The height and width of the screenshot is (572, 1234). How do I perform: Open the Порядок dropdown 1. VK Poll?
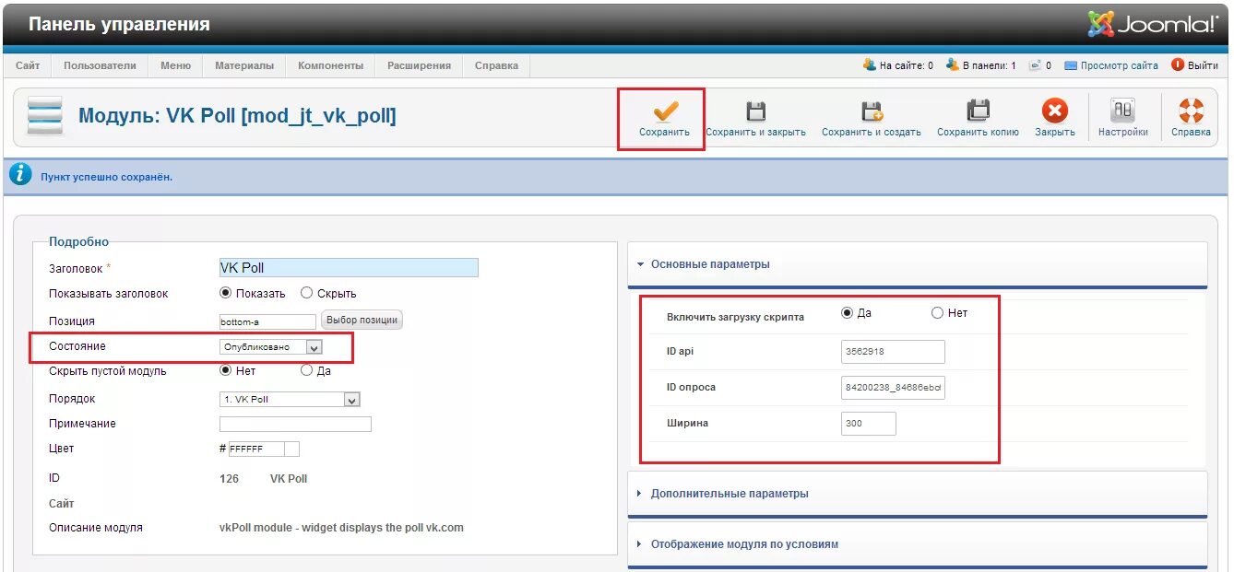tap(290, 400)
